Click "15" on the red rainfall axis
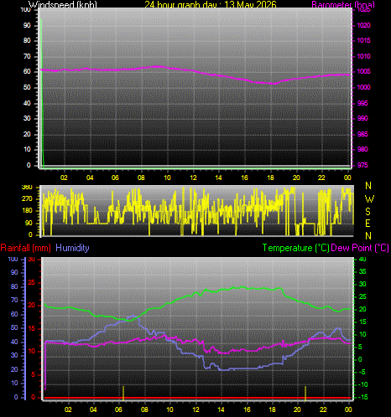 point(32,328)
